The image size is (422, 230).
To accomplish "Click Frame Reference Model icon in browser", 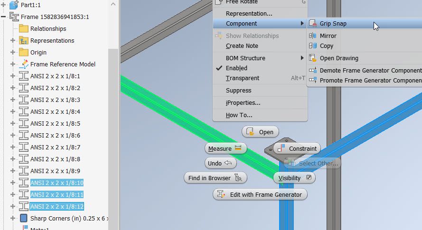I will (x=24, y=64).
